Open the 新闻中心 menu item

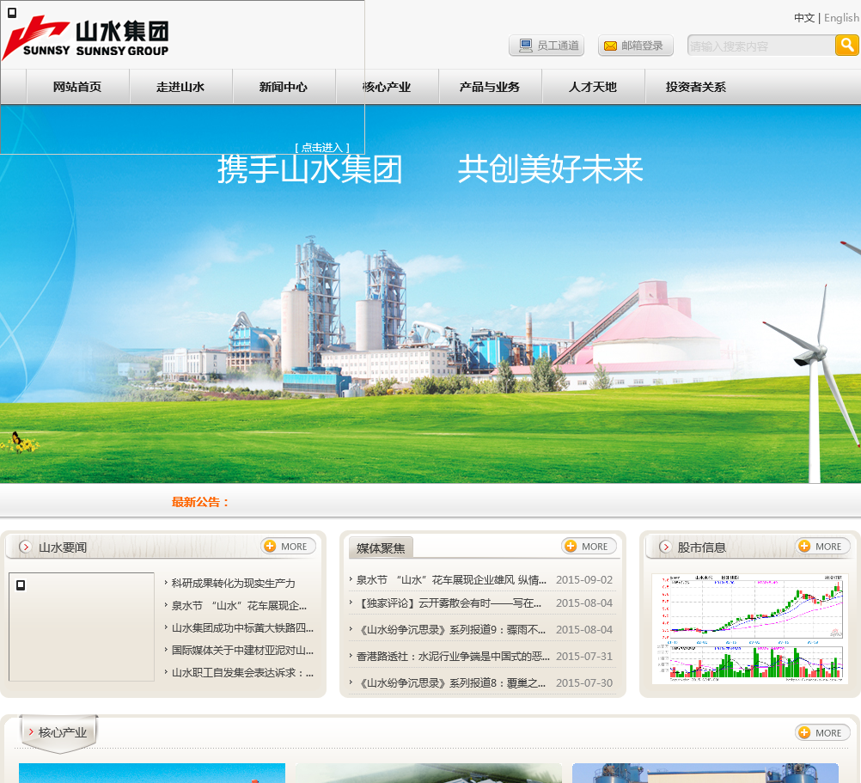(x=284, y=87)
